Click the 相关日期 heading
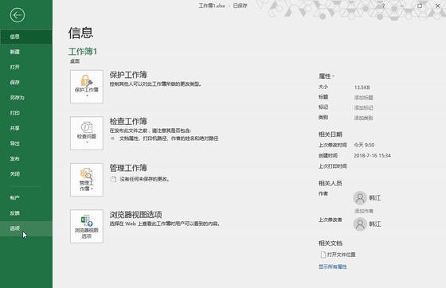This screenshot has height=288, width=446. (x=331, y=134)
